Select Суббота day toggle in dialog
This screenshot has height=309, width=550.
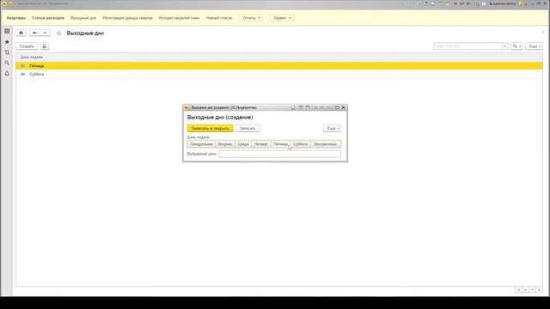pyautogui.click(x=301, y=144)
